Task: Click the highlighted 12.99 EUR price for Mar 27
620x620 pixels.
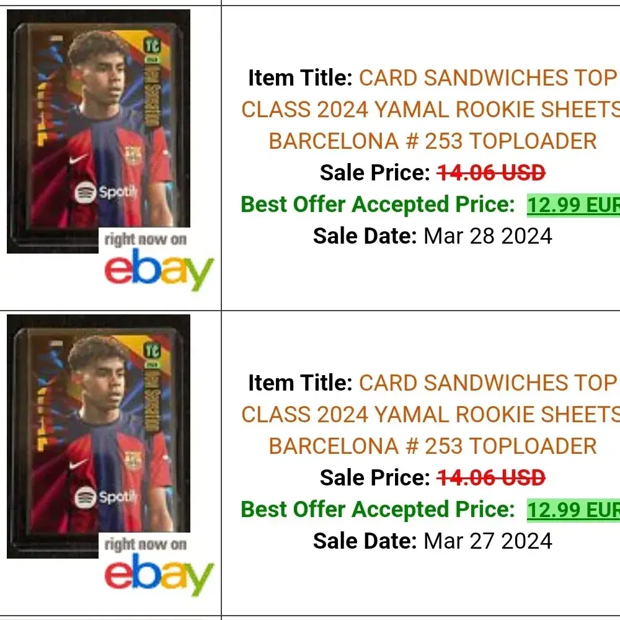Action: pos(573,510)
